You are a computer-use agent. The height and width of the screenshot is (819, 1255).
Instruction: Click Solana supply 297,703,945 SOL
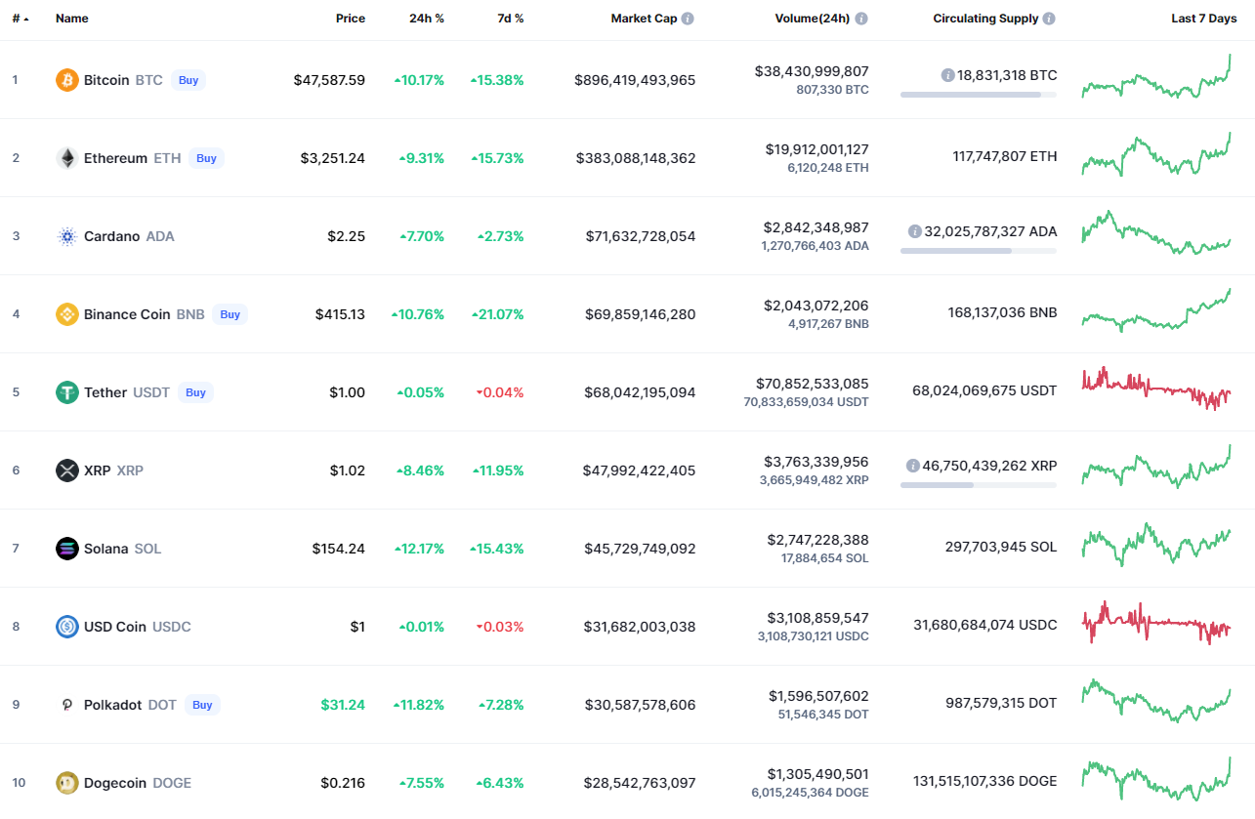tap(1001, 547)
